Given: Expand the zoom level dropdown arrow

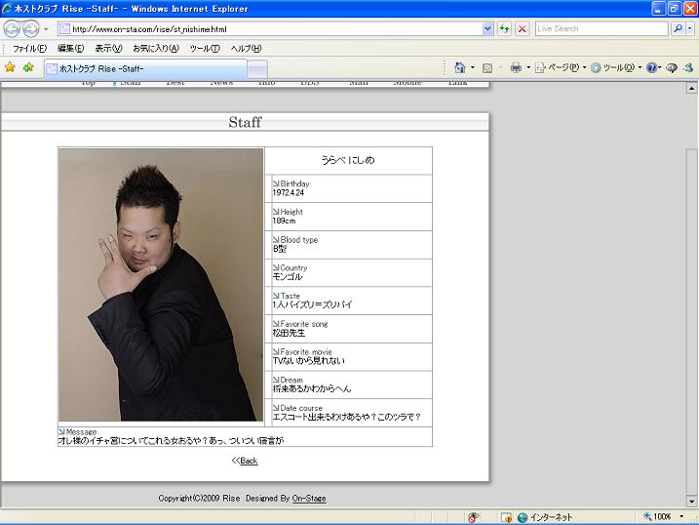Looking at the screenshot, I should tap(681, 516).
